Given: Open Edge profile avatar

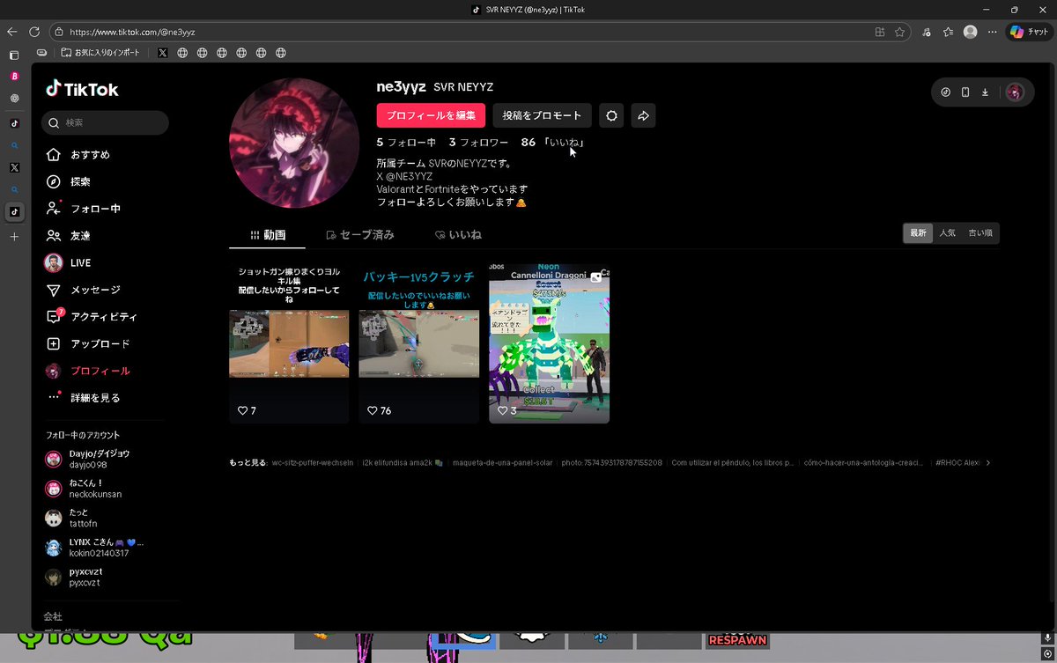Looking at the screenshot, I should tap(970, 32).
